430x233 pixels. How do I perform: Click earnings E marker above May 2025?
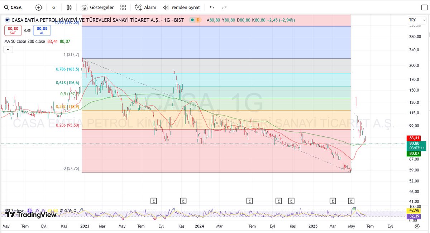pyautogui.click(x=351, y=201)
